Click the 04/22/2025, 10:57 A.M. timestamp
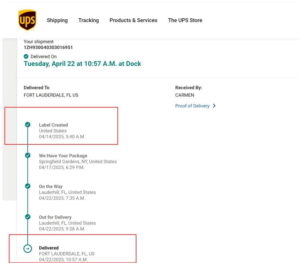 pos(63,260)
